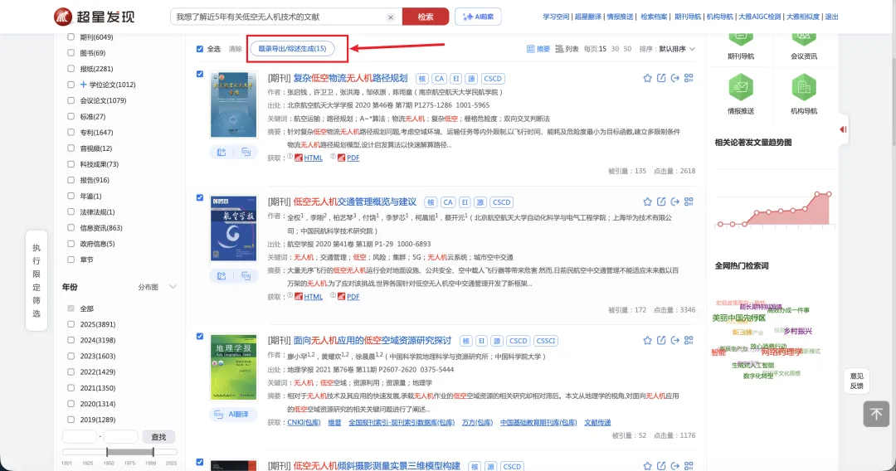This screenshot has height=471, width=896.
Task: Click the star favorite icon on first result
Action: click(647, 78)
